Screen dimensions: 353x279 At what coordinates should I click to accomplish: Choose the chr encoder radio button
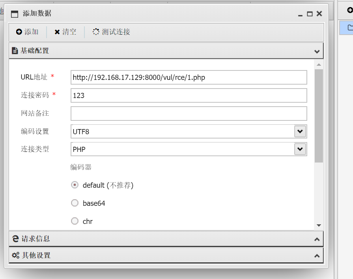coord(75,221)
